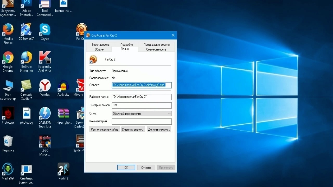Select the Kaspersky Anti-Virus icon
The image size is (333, 187).
45,62
